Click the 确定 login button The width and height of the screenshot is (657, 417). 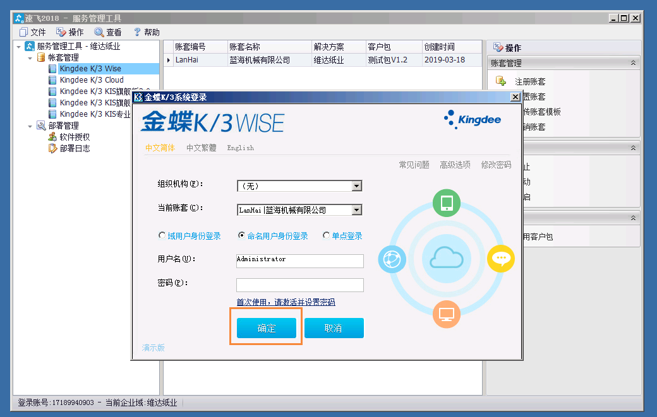coord(267,328)
